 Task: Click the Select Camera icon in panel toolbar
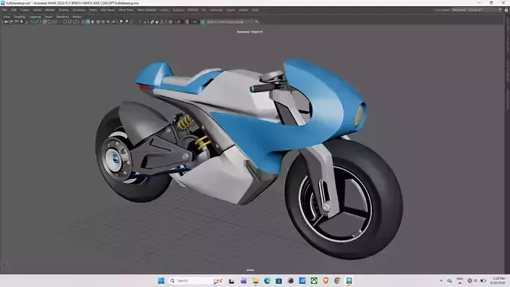[x=6, y=22]
